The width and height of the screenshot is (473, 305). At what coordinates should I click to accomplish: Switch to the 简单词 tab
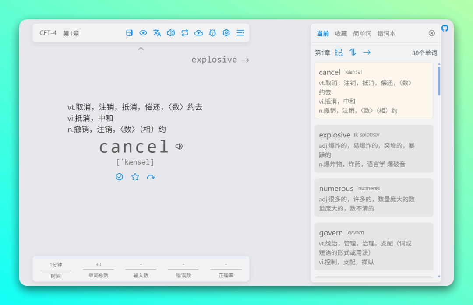[362, 33]
